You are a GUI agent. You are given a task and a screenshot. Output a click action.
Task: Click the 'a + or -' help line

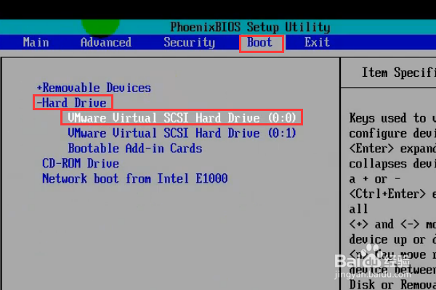pyautogui.click(x=375, y=179)
